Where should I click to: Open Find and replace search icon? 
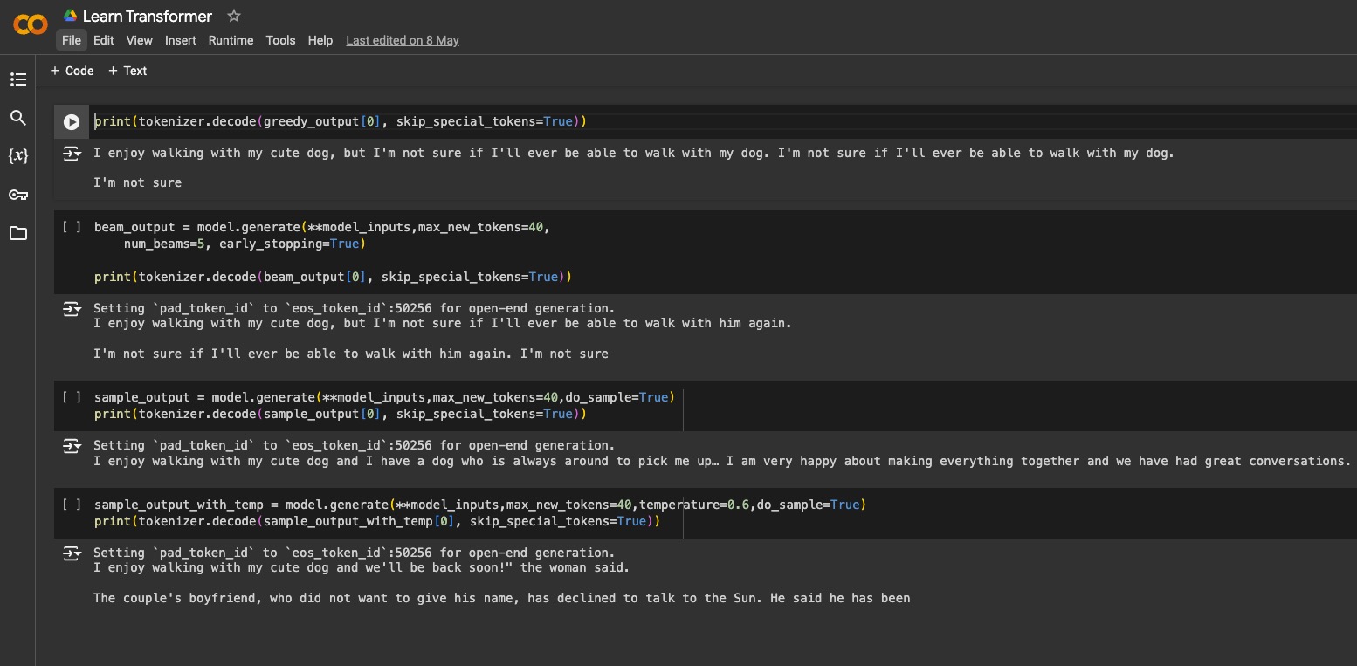[x=18, y=118]
